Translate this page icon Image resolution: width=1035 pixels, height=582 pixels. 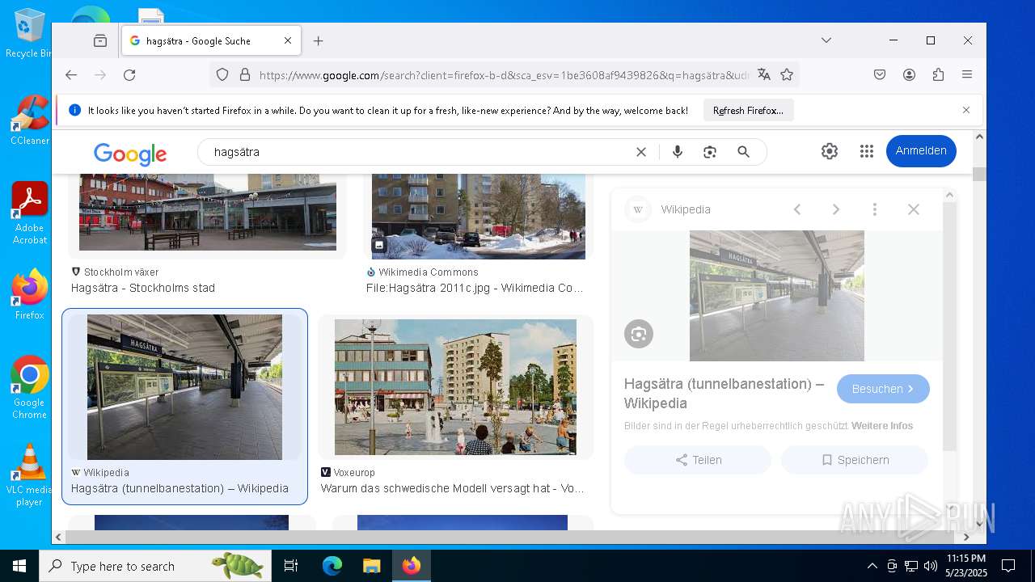(764, 74)
